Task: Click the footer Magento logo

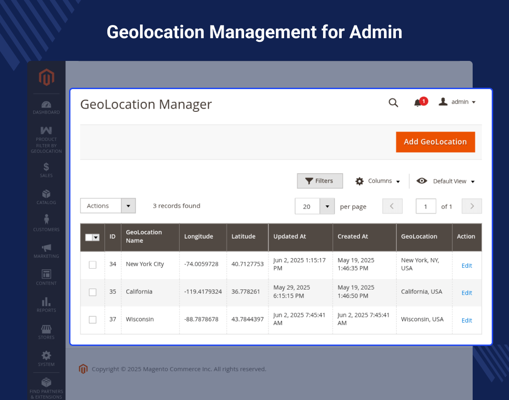Action: [x=83, y=369]
